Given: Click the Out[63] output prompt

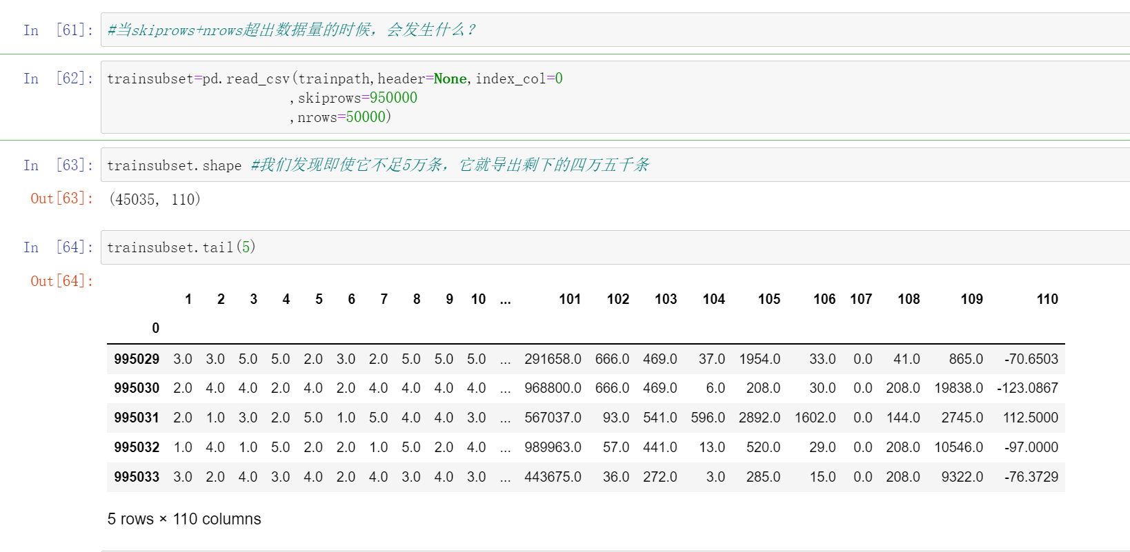Looking at the screenshot, I should [61, 198].
